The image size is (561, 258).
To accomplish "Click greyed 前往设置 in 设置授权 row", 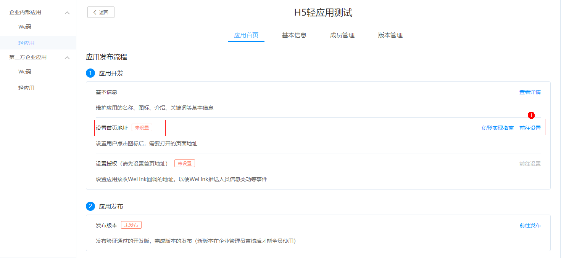I will point(530,164).
